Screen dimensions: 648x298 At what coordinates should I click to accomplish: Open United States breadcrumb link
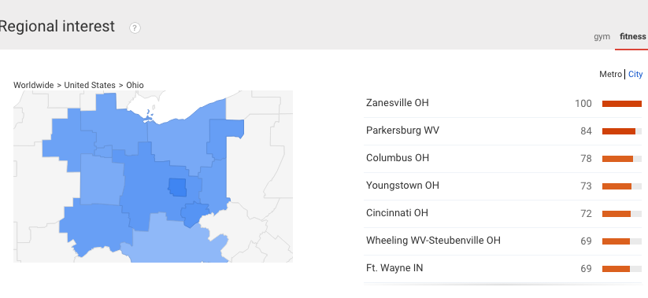(90, 85)
